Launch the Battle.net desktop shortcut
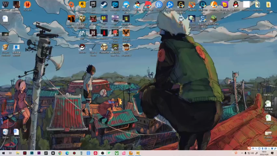 (x=170, y=5)
